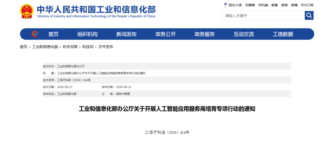Image resolution: width=331 pixels, height=142 pixels.
Task: Go to 科技司 breadcrumb
Action: click(88, 47)
